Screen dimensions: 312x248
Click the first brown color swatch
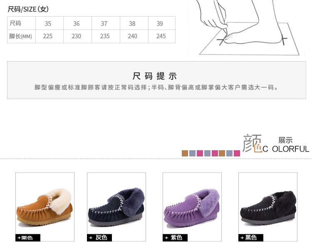(185, 153)
